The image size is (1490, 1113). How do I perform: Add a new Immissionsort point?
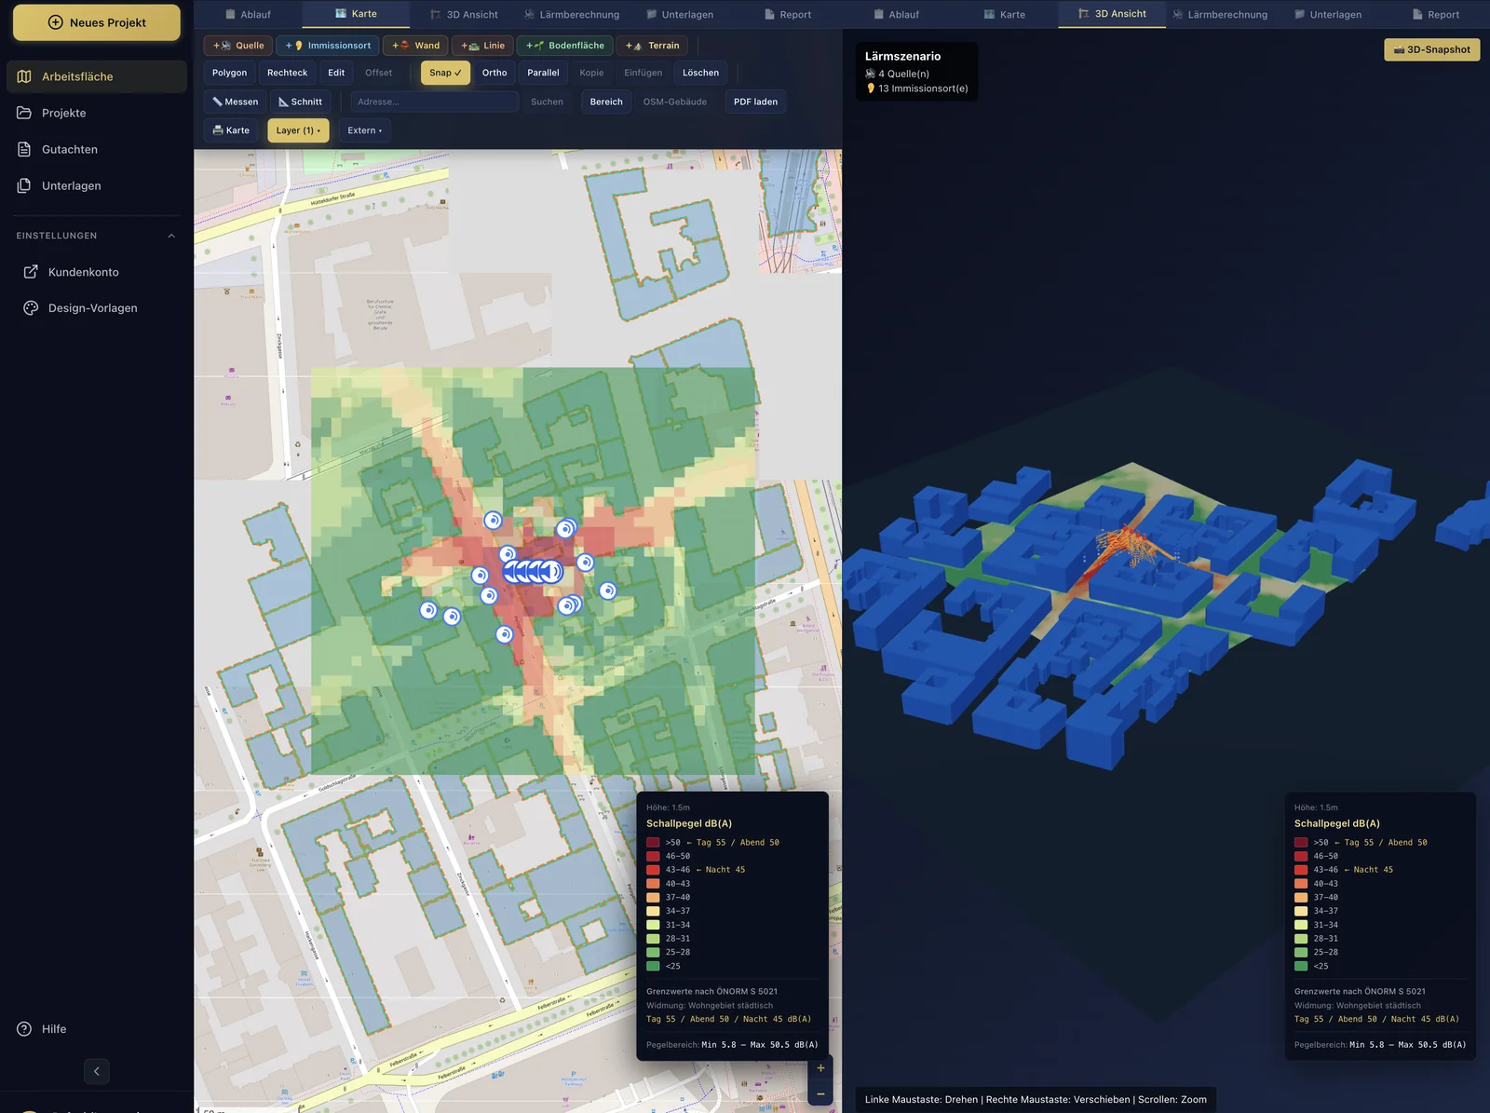[328, 45]
